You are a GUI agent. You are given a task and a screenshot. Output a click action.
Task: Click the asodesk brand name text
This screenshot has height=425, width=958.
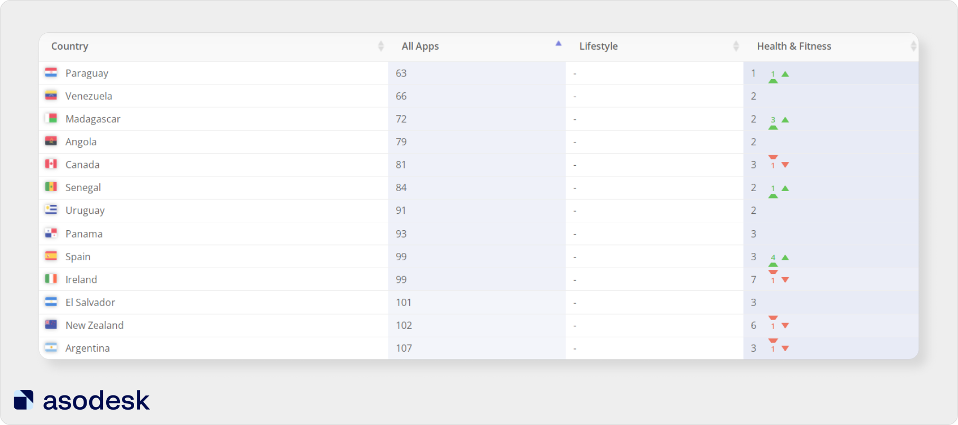pos(96,401)
